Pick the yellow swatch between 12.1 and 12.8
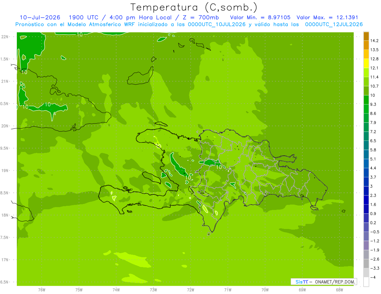381x294 pixels. (x=366, y=63)
